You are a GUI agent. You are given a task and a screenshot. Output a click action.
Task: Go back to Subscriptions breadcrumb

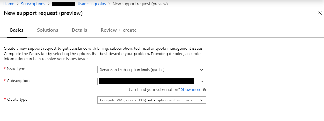[x=33, y=4]
